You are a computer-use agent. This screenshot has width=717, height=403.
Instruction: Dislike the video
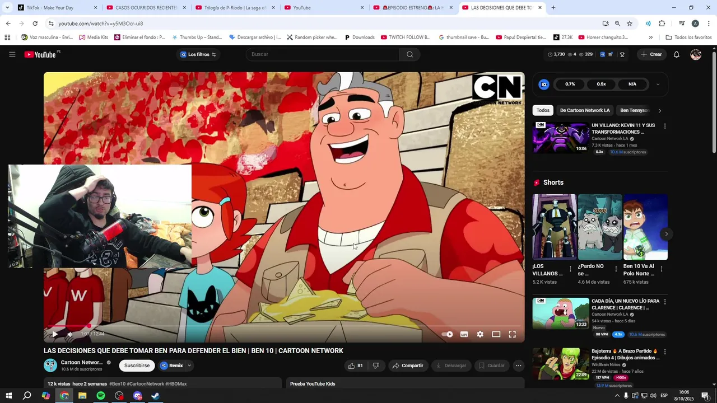click(376, 365)
